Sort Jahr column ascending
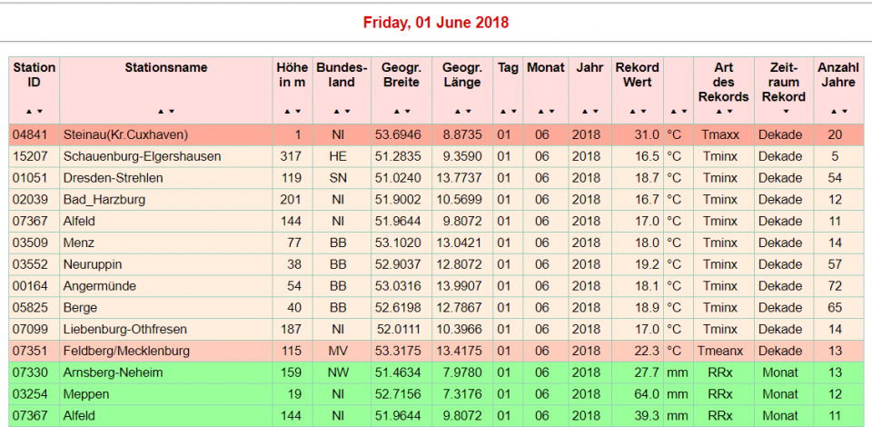Image resolution: width=872 pixels, height=427 pixels. pyautogui.click(x=584, y=112)
